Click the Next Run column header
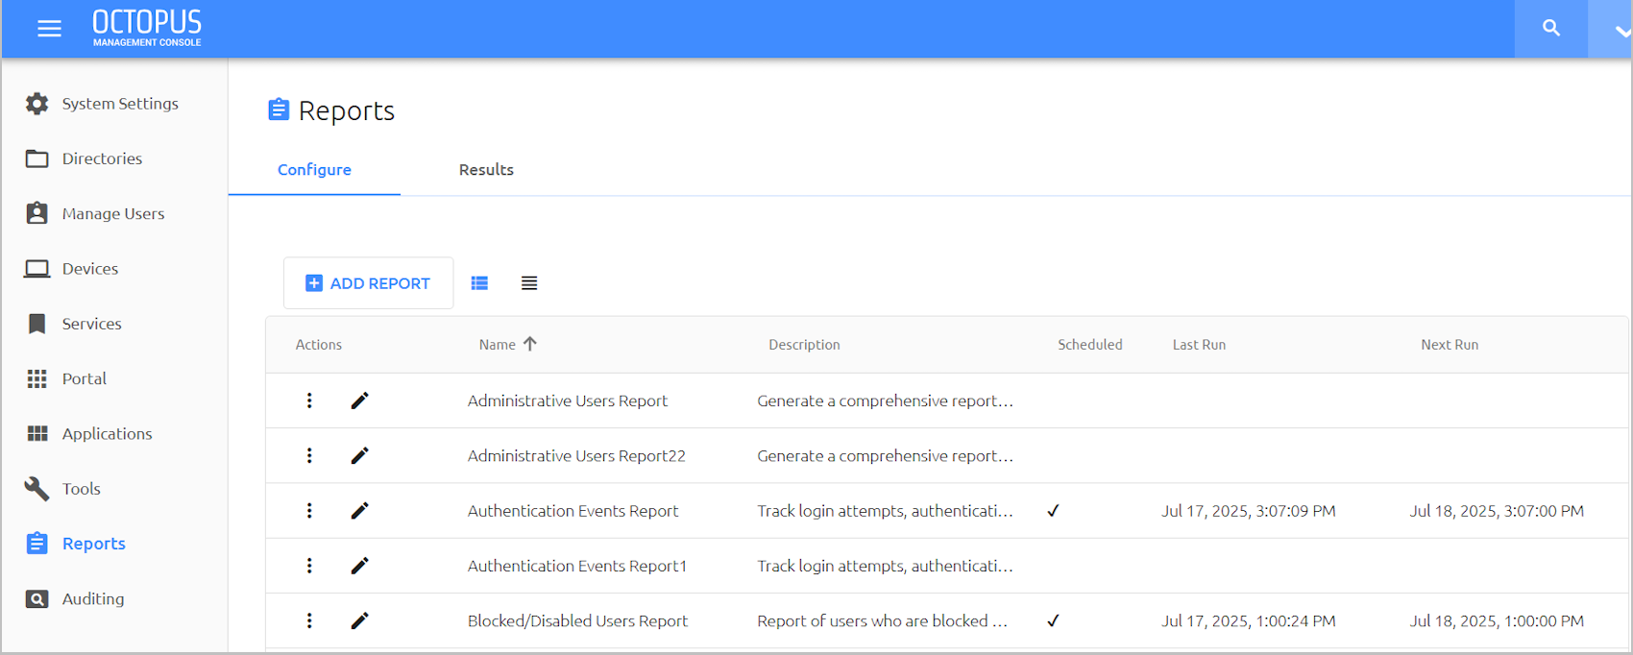 1450,345
